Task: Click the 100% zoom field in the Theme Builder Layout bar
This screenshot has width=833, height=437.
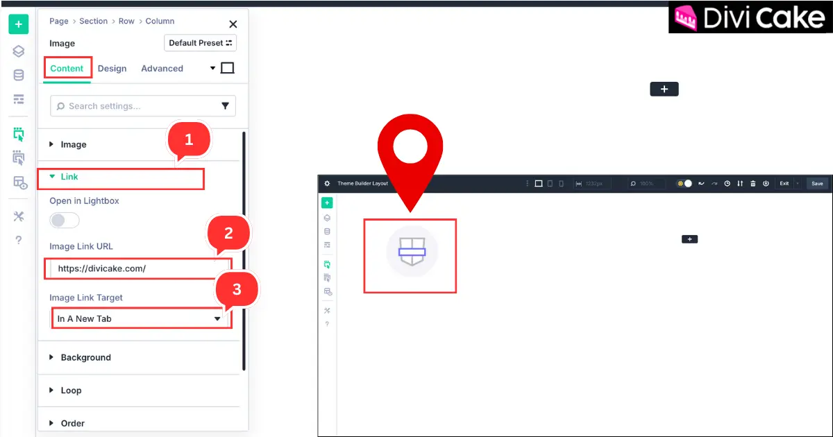Action: point(646,184)
